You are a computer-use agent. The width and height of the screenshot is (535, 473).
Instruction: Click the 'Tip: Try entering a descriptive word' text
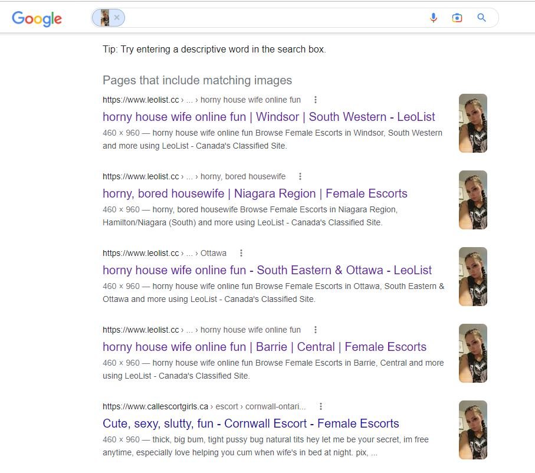pos(214,49)
